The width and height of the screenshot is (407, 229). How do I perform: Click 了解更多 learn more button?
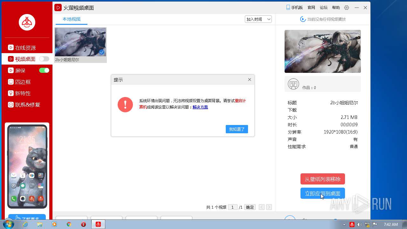(x=27, y=218)
